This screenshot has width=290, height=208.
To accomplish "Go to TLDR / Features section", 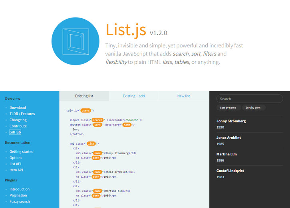I will 22,114.
